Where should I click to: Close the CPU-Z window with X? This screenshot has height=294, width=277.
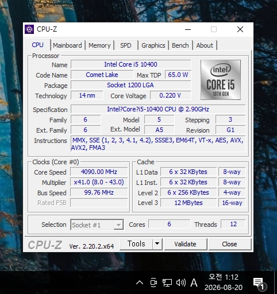240,29
